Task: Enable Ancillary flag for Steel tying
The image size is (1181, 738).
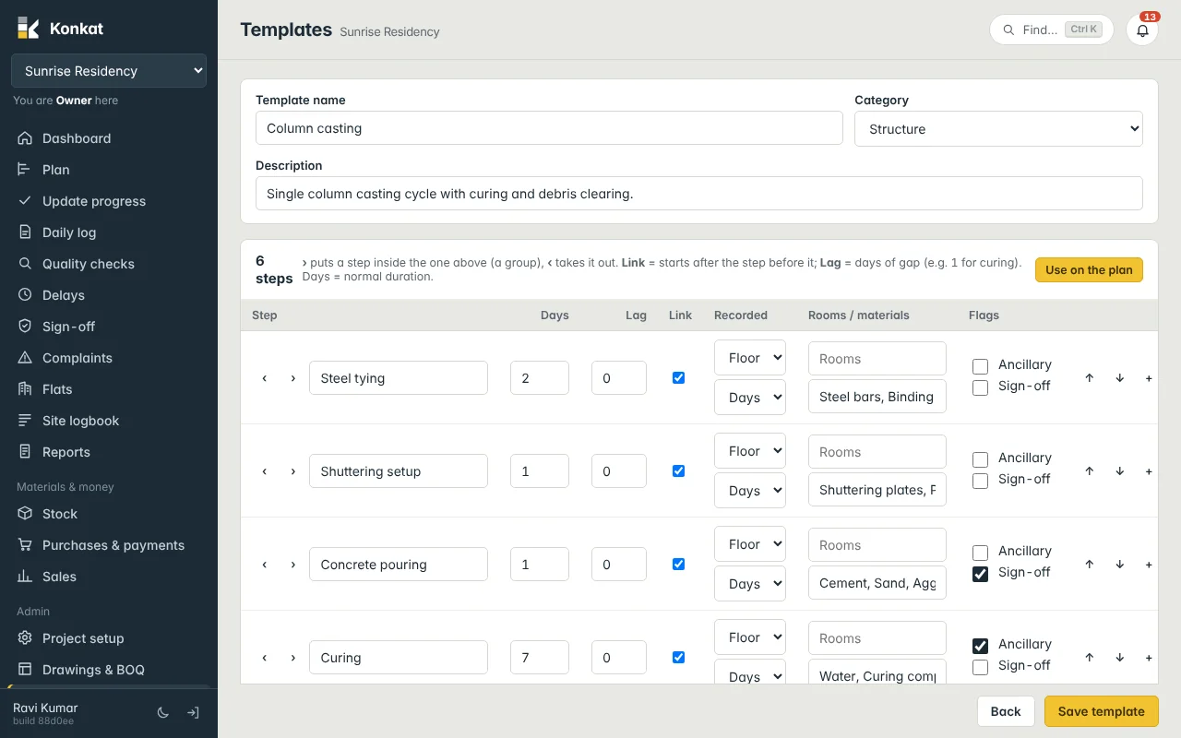Action: 981,366
